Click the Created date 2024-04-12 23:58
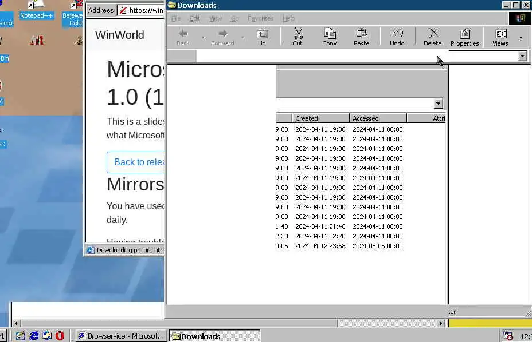The height and width of the screenshot is (342, 532). (x=320, y=246)
